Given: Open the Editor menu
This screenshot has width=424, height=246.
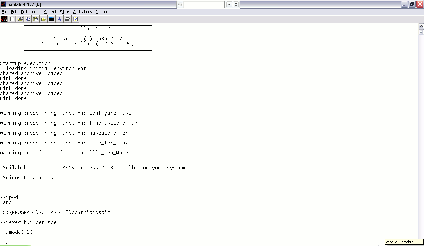Looking at the screenshot, I should coord(64,12).
